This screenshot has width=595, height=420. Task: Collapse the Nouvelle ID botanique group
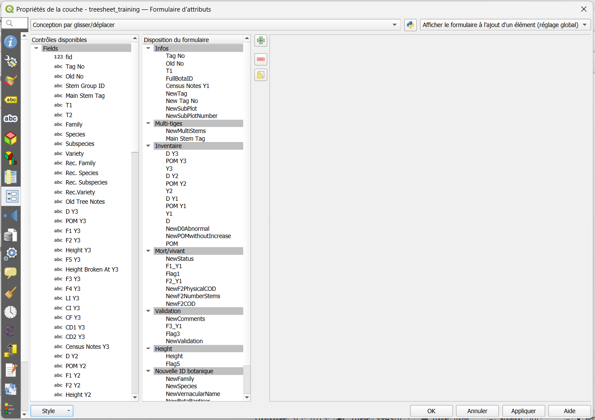click(x=148, y=371)
